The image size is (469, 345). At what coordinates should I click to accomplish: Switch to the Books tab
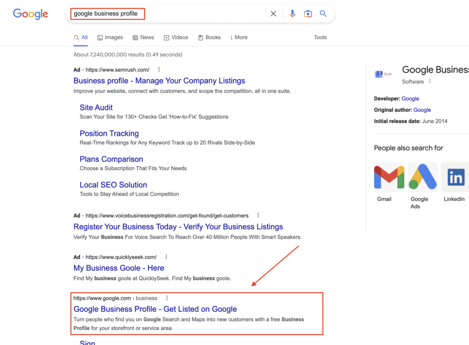point(209,38)
